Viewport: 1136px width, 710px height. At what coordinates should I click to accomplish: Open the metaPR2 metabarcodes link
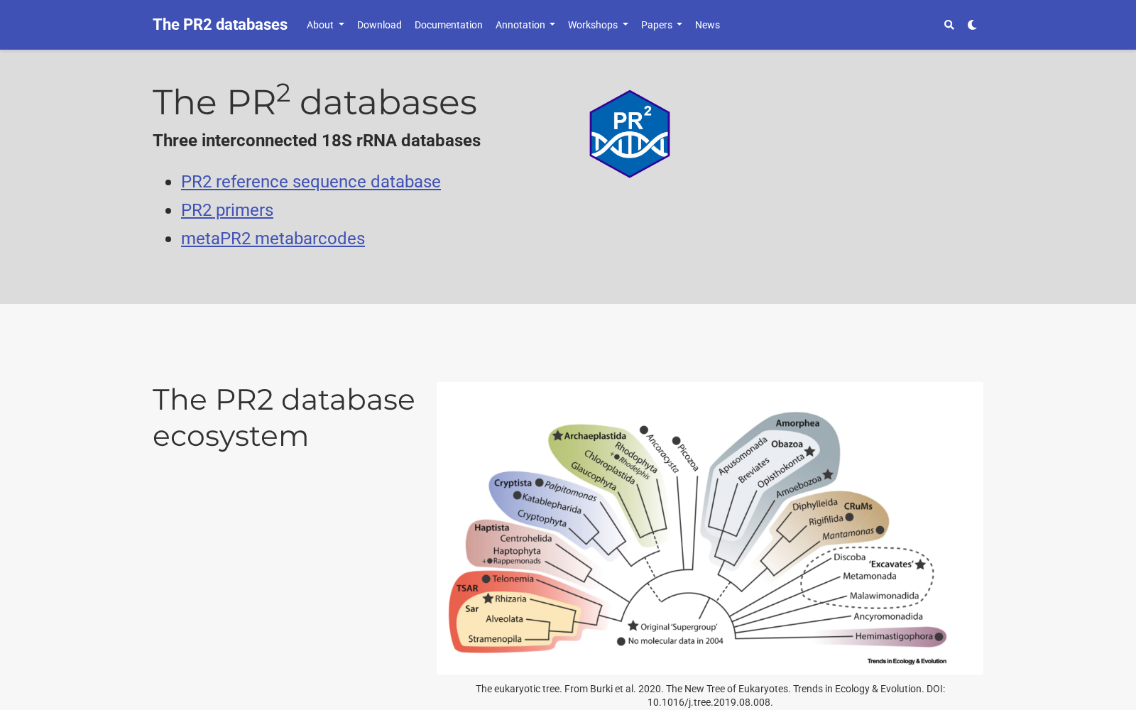(273, 239)
